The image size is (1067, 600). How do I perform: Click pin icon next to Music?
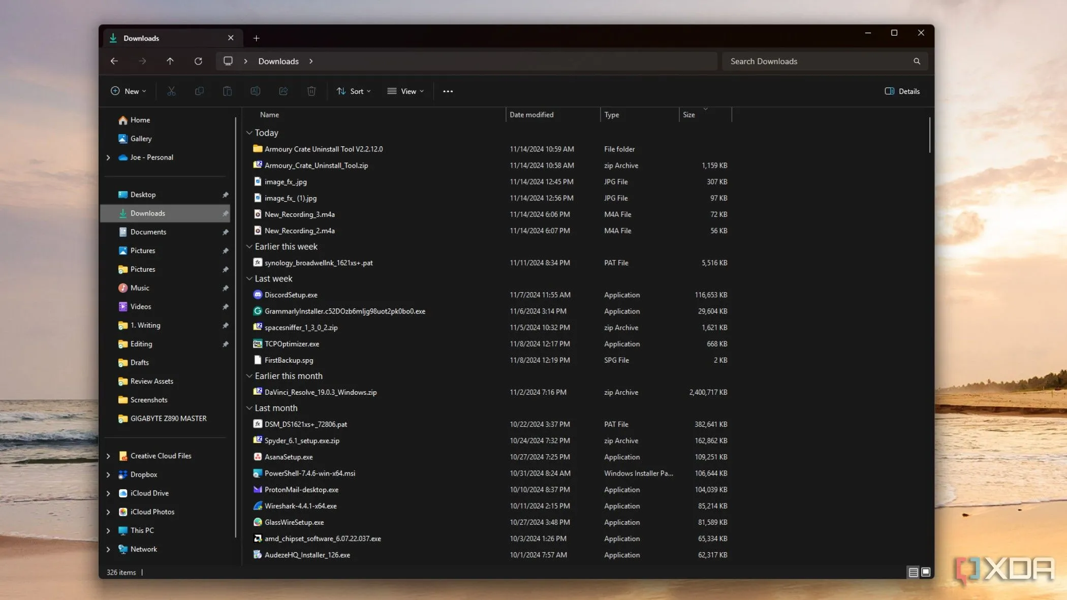coord(225,288)
